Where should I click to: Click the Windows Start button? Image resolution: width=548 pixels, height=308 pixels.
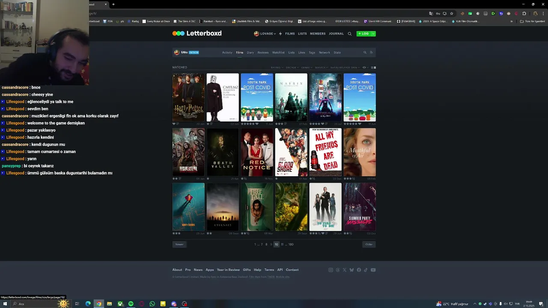5,304
